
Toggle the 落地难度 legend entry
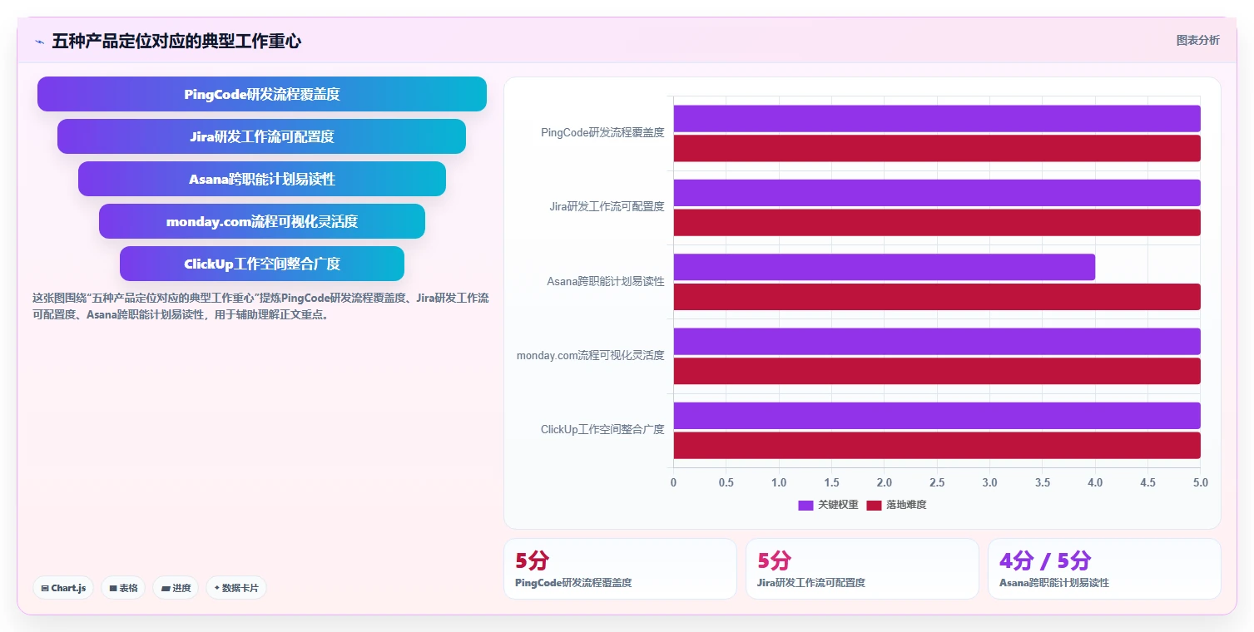pos(896,505)
